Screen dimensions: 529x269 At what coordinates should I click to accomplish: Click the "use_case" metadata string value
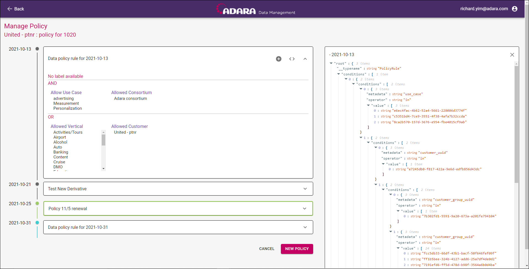pos(413,94)
